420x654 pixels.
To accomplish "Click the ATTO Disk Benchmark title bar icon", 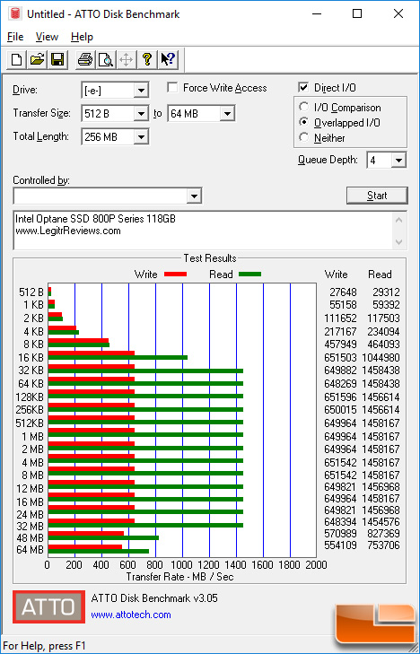I will tap(15, 13).
